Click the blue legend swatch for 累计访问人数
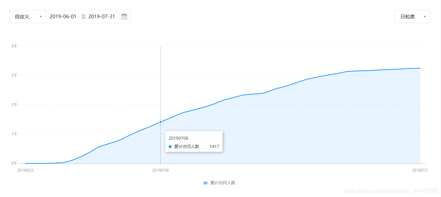This screenshot has width=441, height=197. coord(205,183)
